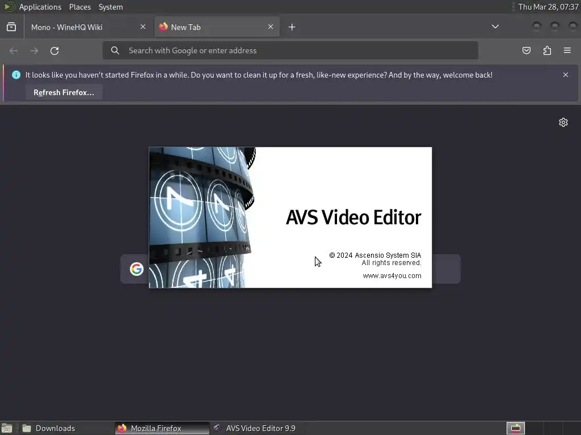Click the Google logo in search box

137,269
